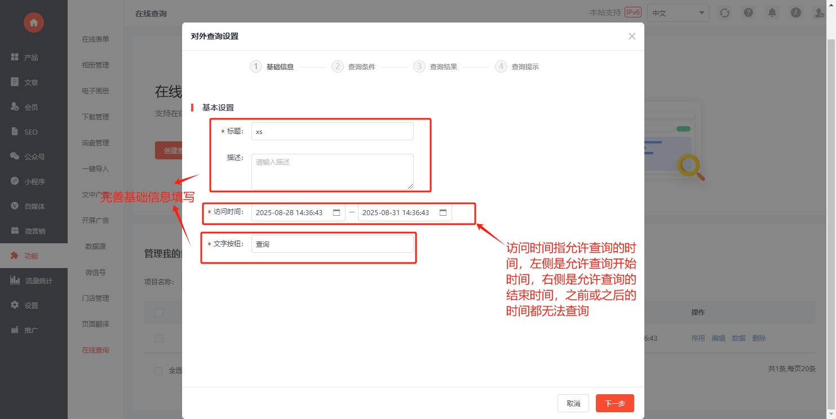Open the end time calendar picker icon

point(443,213)
